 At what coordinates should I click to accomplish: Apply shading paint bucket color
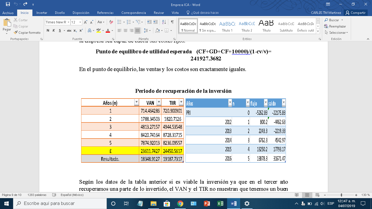[x=157, y=30]
